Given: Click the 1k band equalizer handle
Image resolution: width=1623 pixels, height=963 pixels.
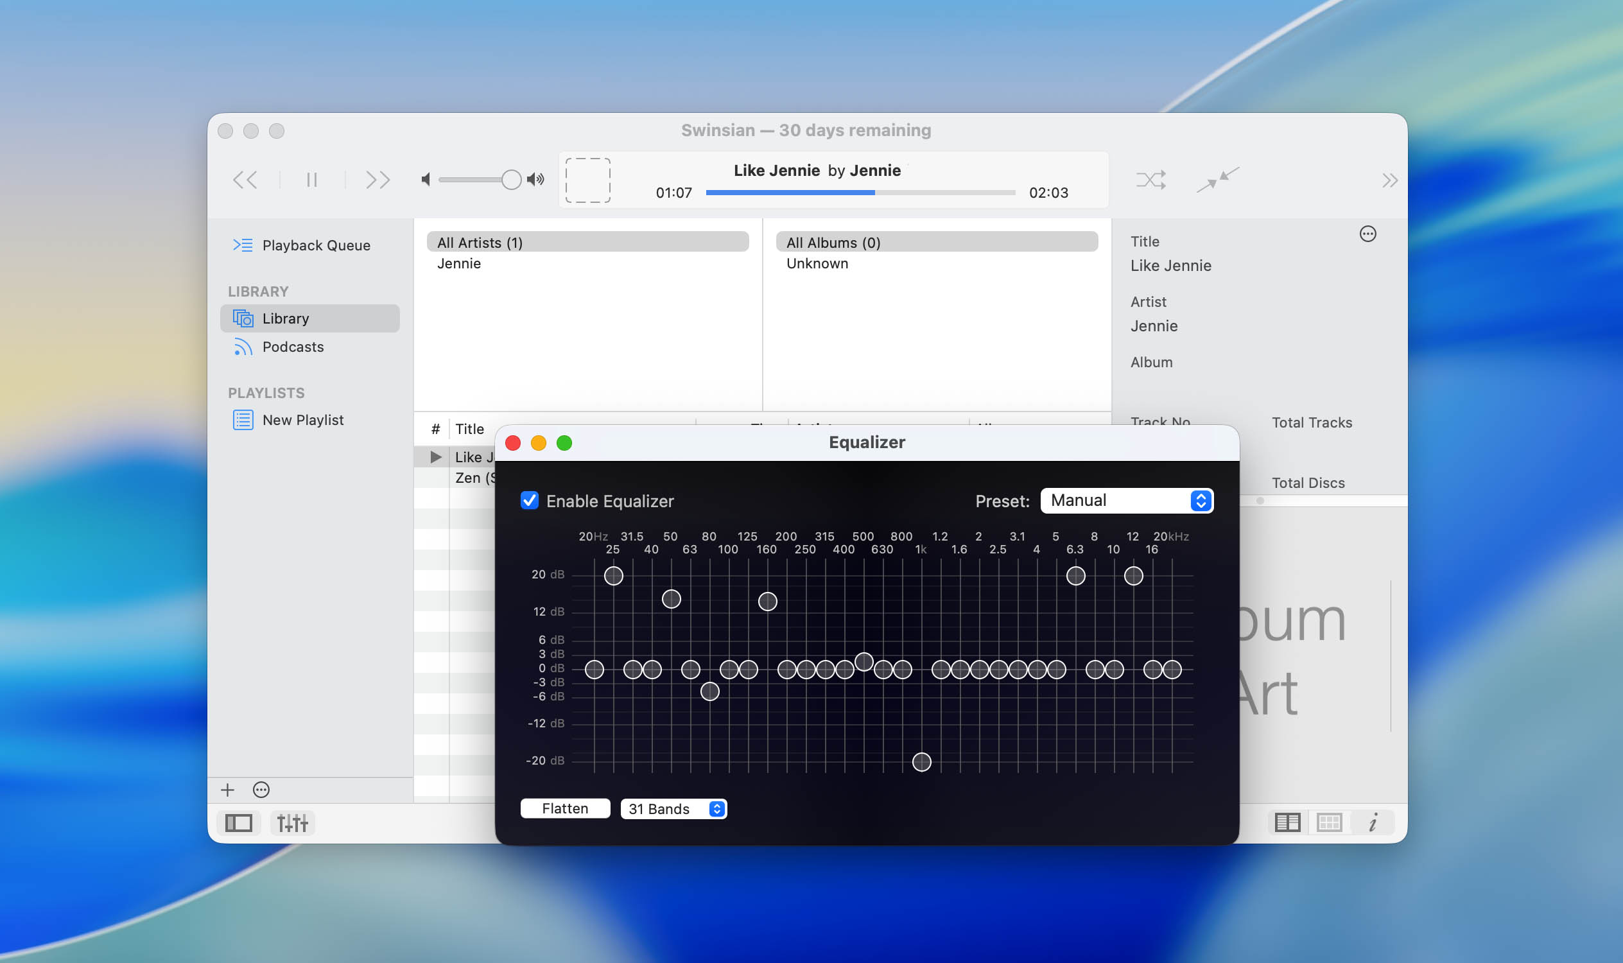Looking at the screenshot, I should tap(921, 762).
